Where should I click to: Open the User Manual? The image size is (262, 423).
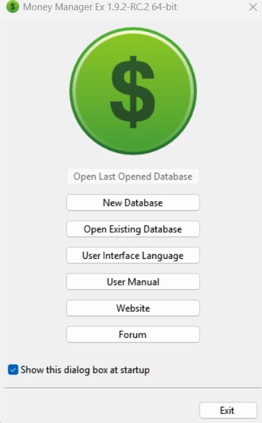coord(133,282)
